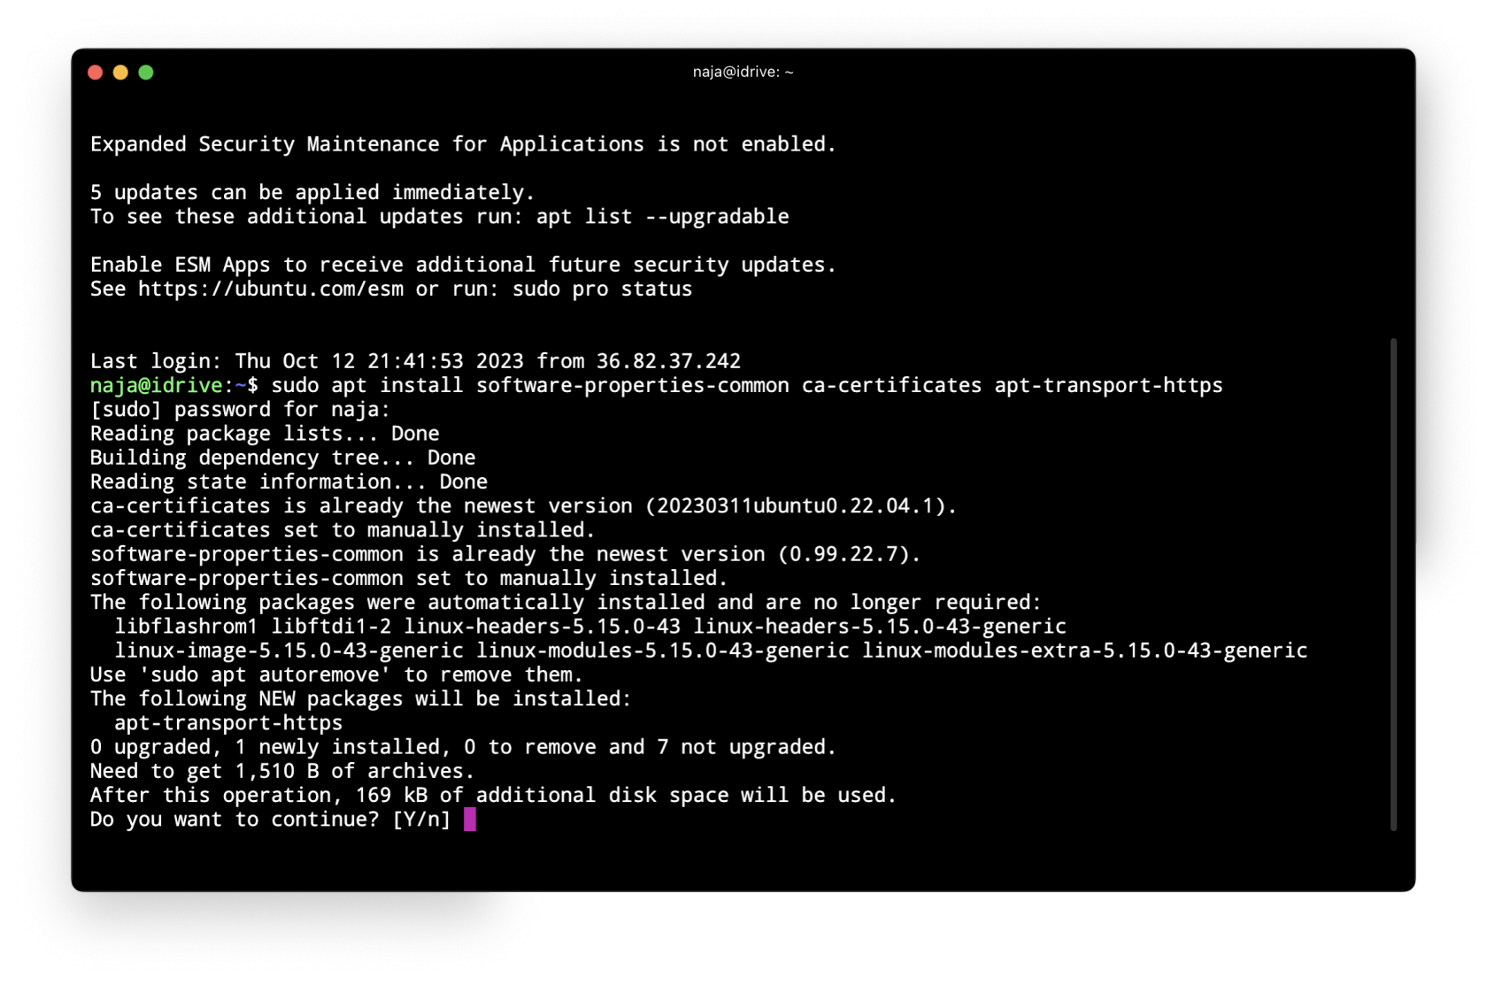Viewport: 1487px width, 986px height.
Task: Click '169 kB' in disk space line
Action: coord(391,795)
